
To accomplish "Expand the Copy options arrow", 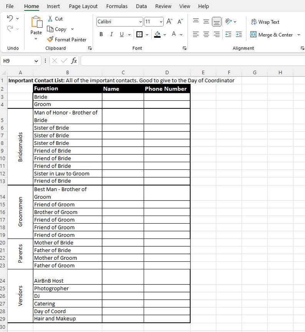I will coord(72,29).
